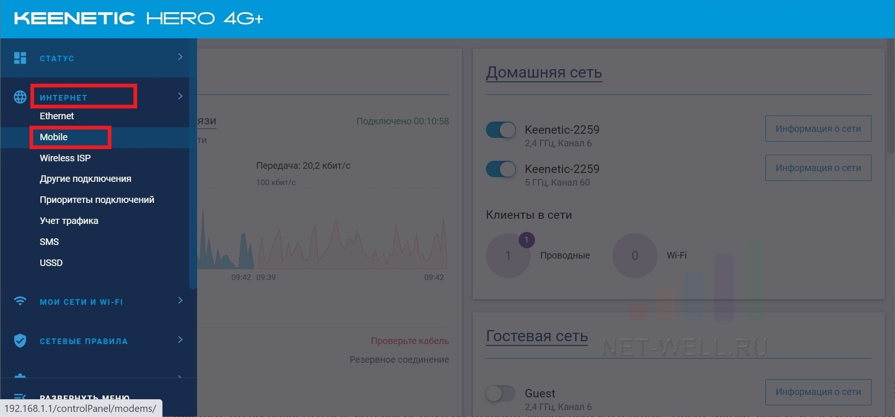The image size is (895, 417).
Task: Click the page vertical scrollbar
Action: click(x=890, y=96)
